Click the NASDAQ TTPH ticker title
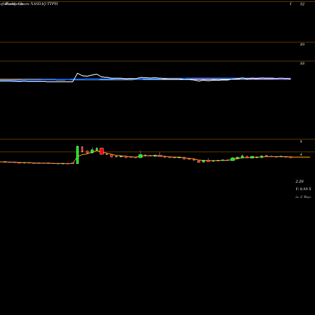 point(44,4)
